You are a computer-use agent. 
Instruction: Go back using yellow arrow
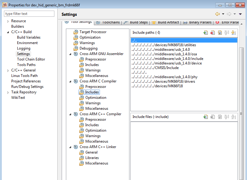(x=218, y=14)
